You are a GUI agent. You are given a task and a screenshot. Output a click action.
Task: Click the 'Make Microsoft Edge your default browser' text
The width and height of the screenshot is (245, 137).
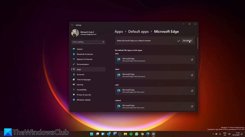point(134,41)
